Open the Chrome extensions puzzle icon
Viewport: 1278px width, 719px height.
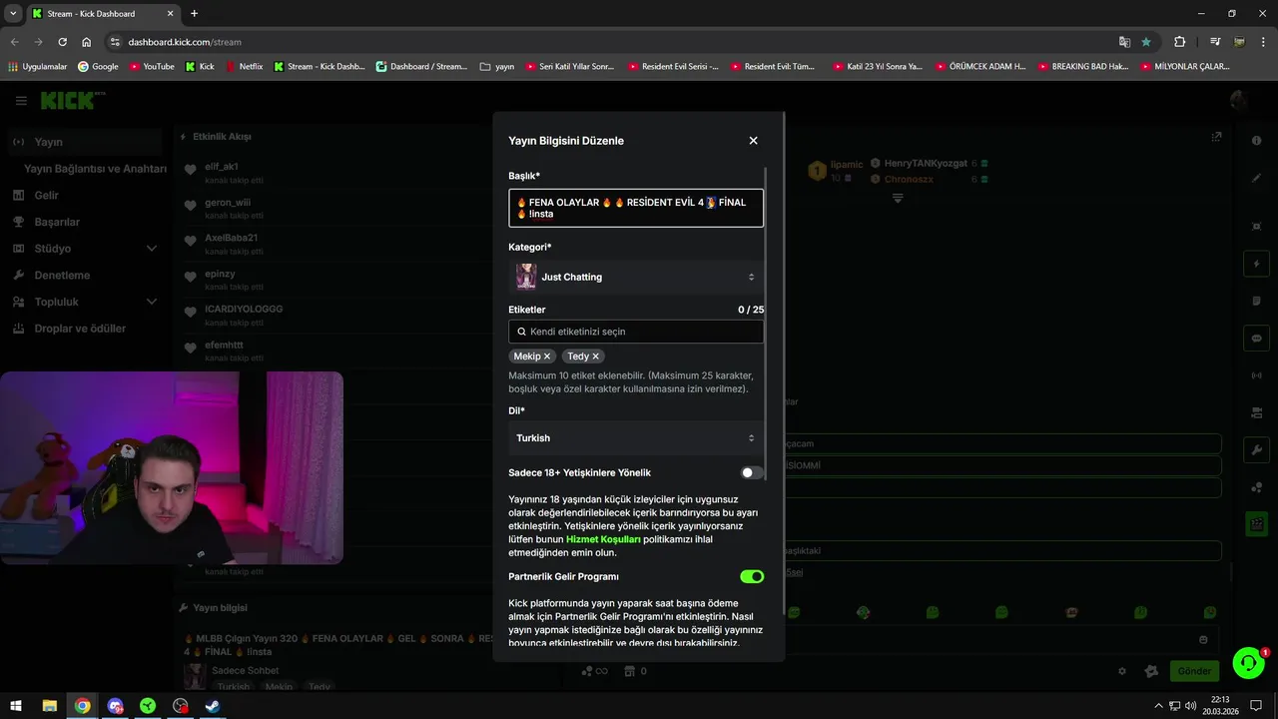tap(1180, 42)
